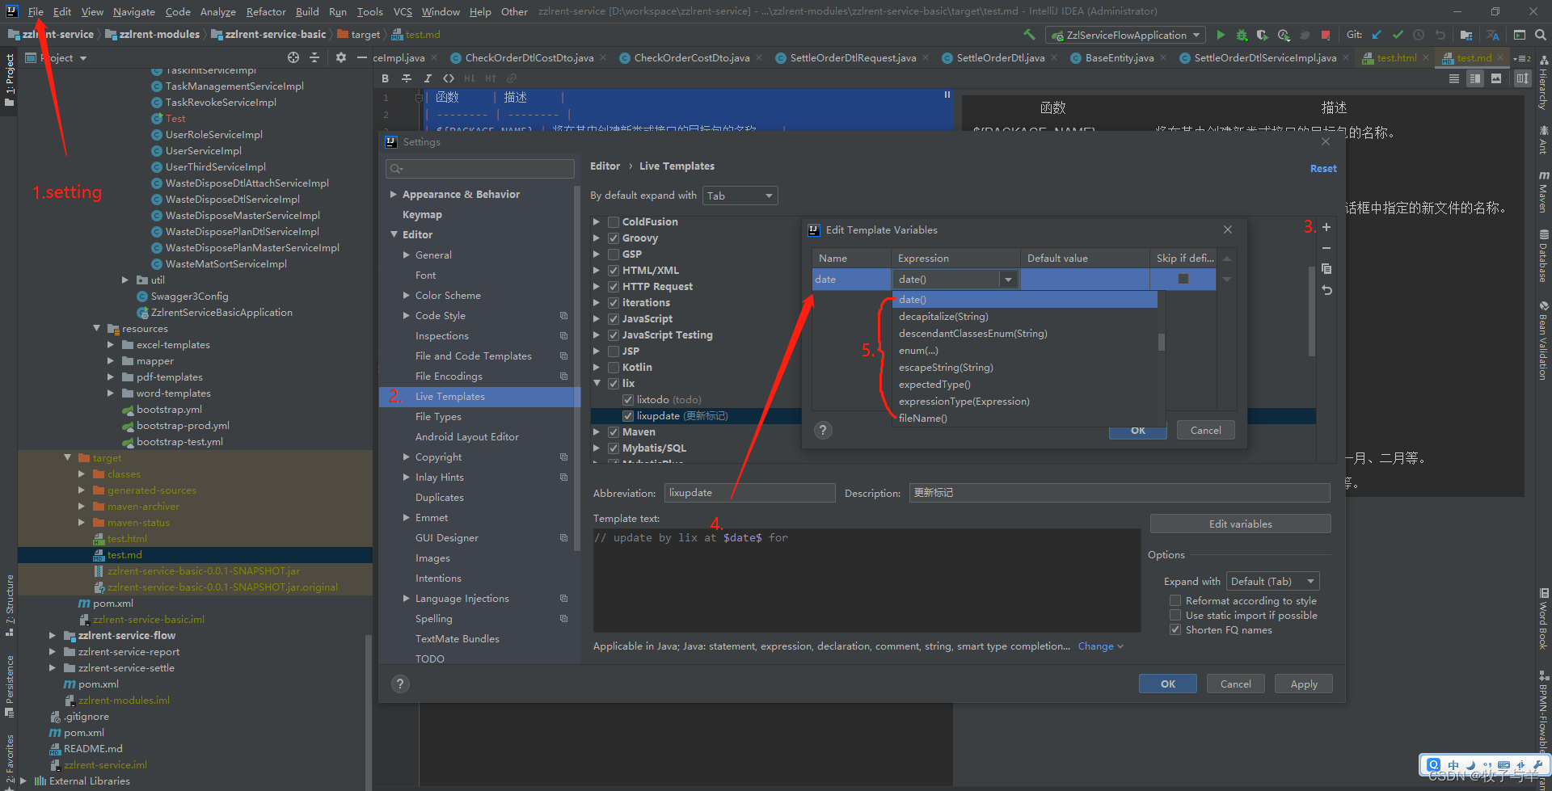Click Edit variables button
This screenshot has height=791, width=1552.
pos(1240,524)
